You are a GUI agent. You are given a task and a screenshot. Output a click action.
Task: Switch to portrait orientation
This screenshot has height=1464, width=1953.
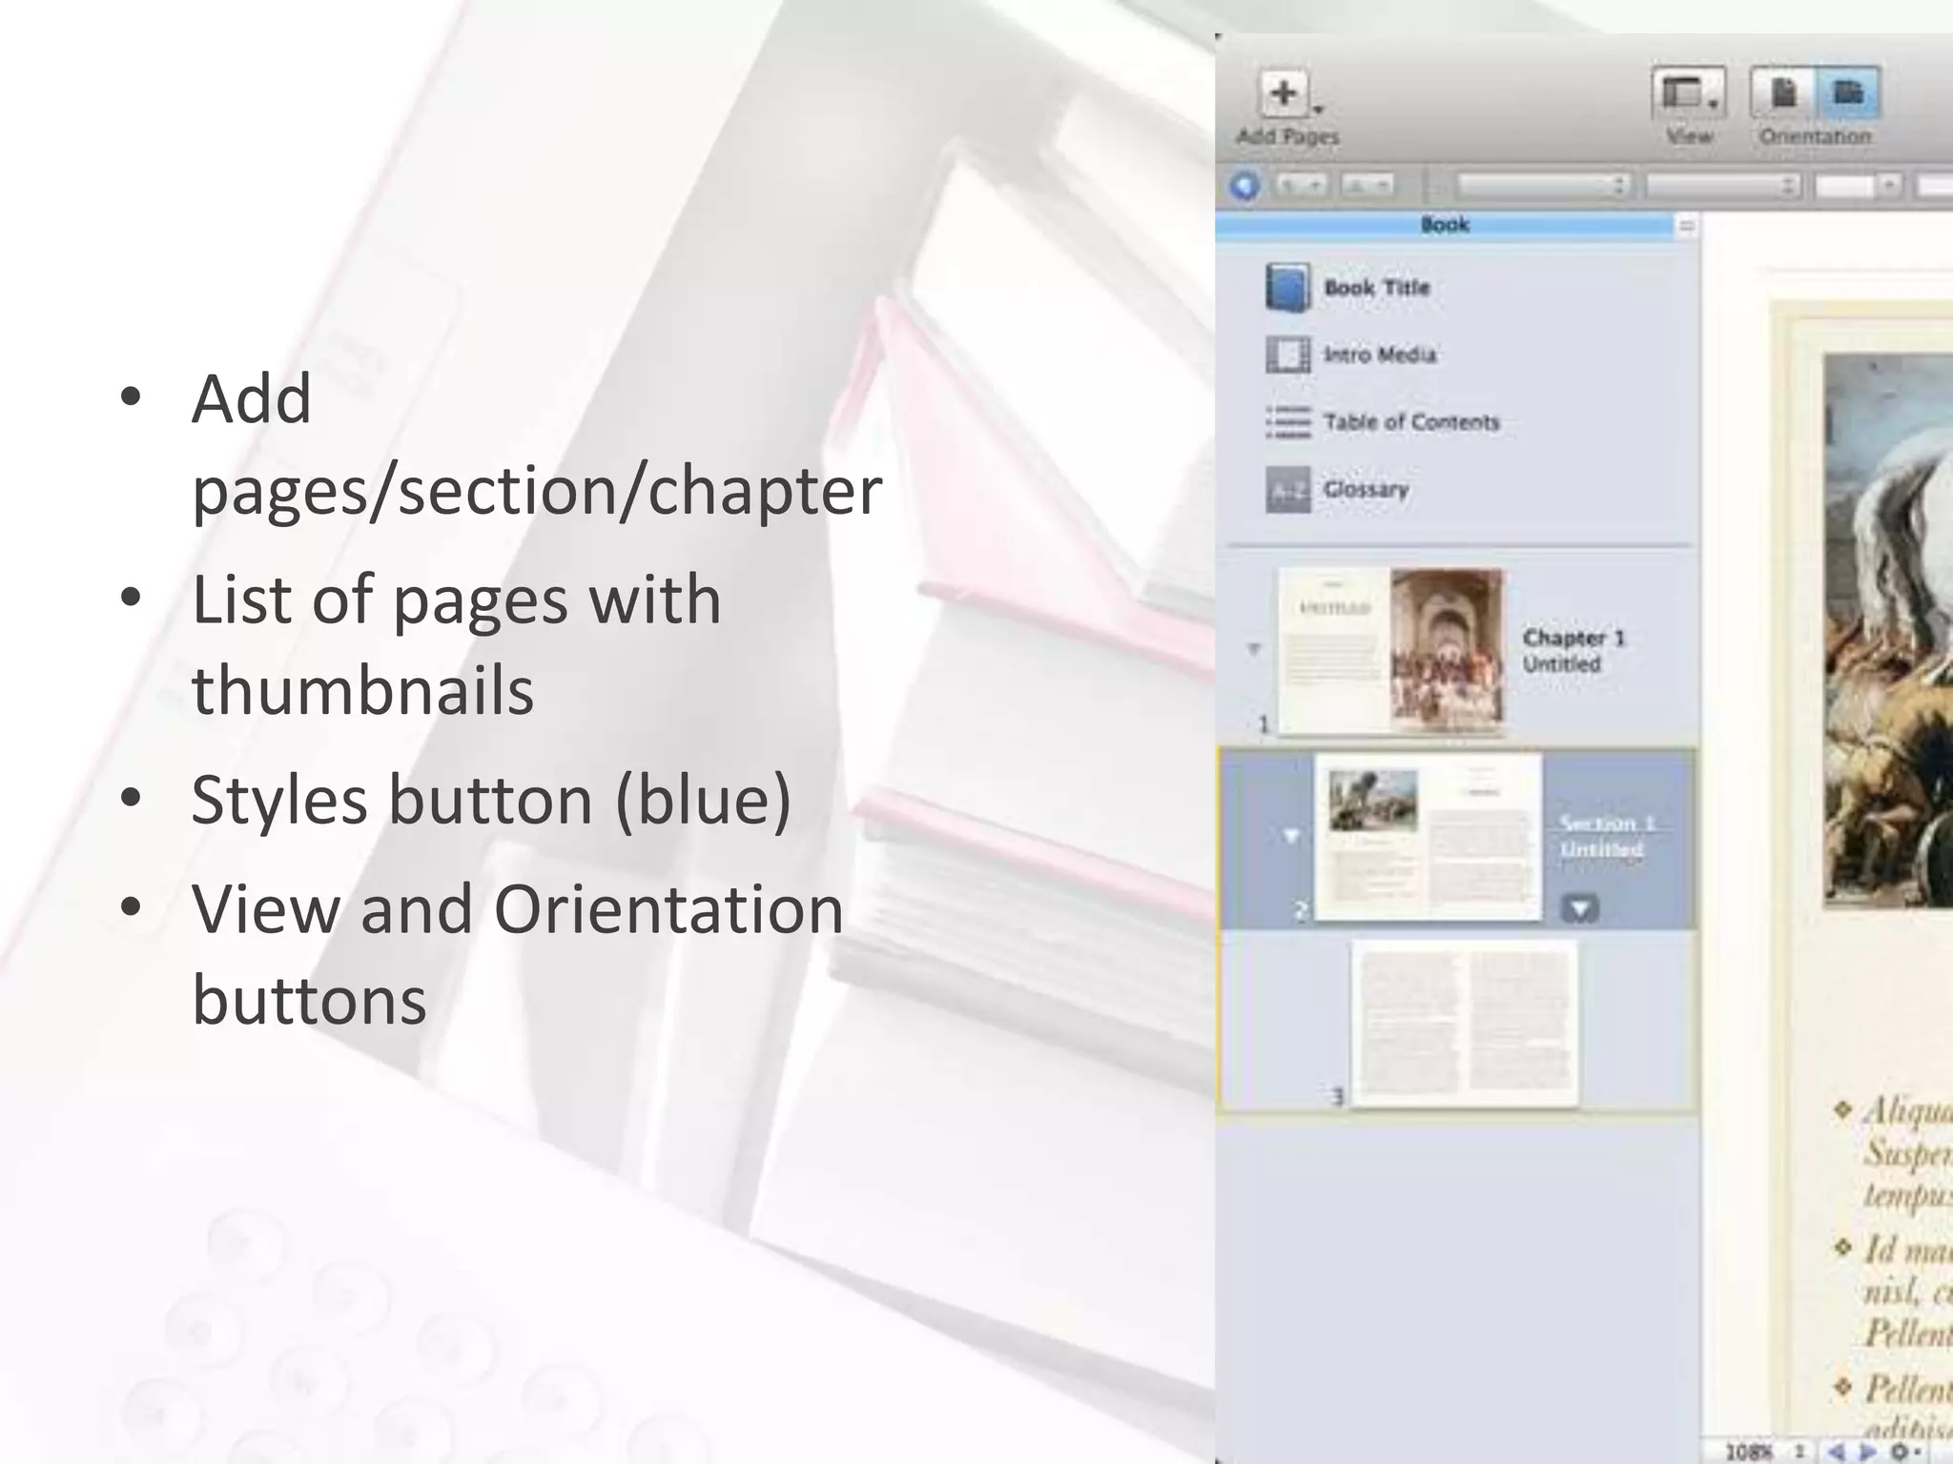pos(1783,93)
